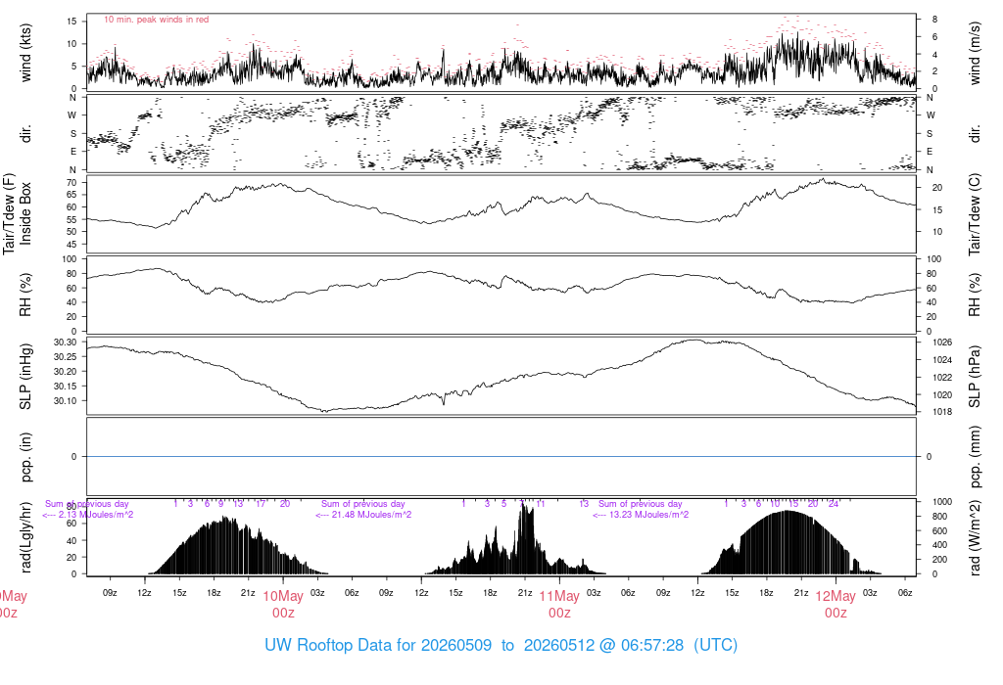Click the 11May 00z date marker
The width and height of the screenshot is (1003, 685).
pos(559,605)
